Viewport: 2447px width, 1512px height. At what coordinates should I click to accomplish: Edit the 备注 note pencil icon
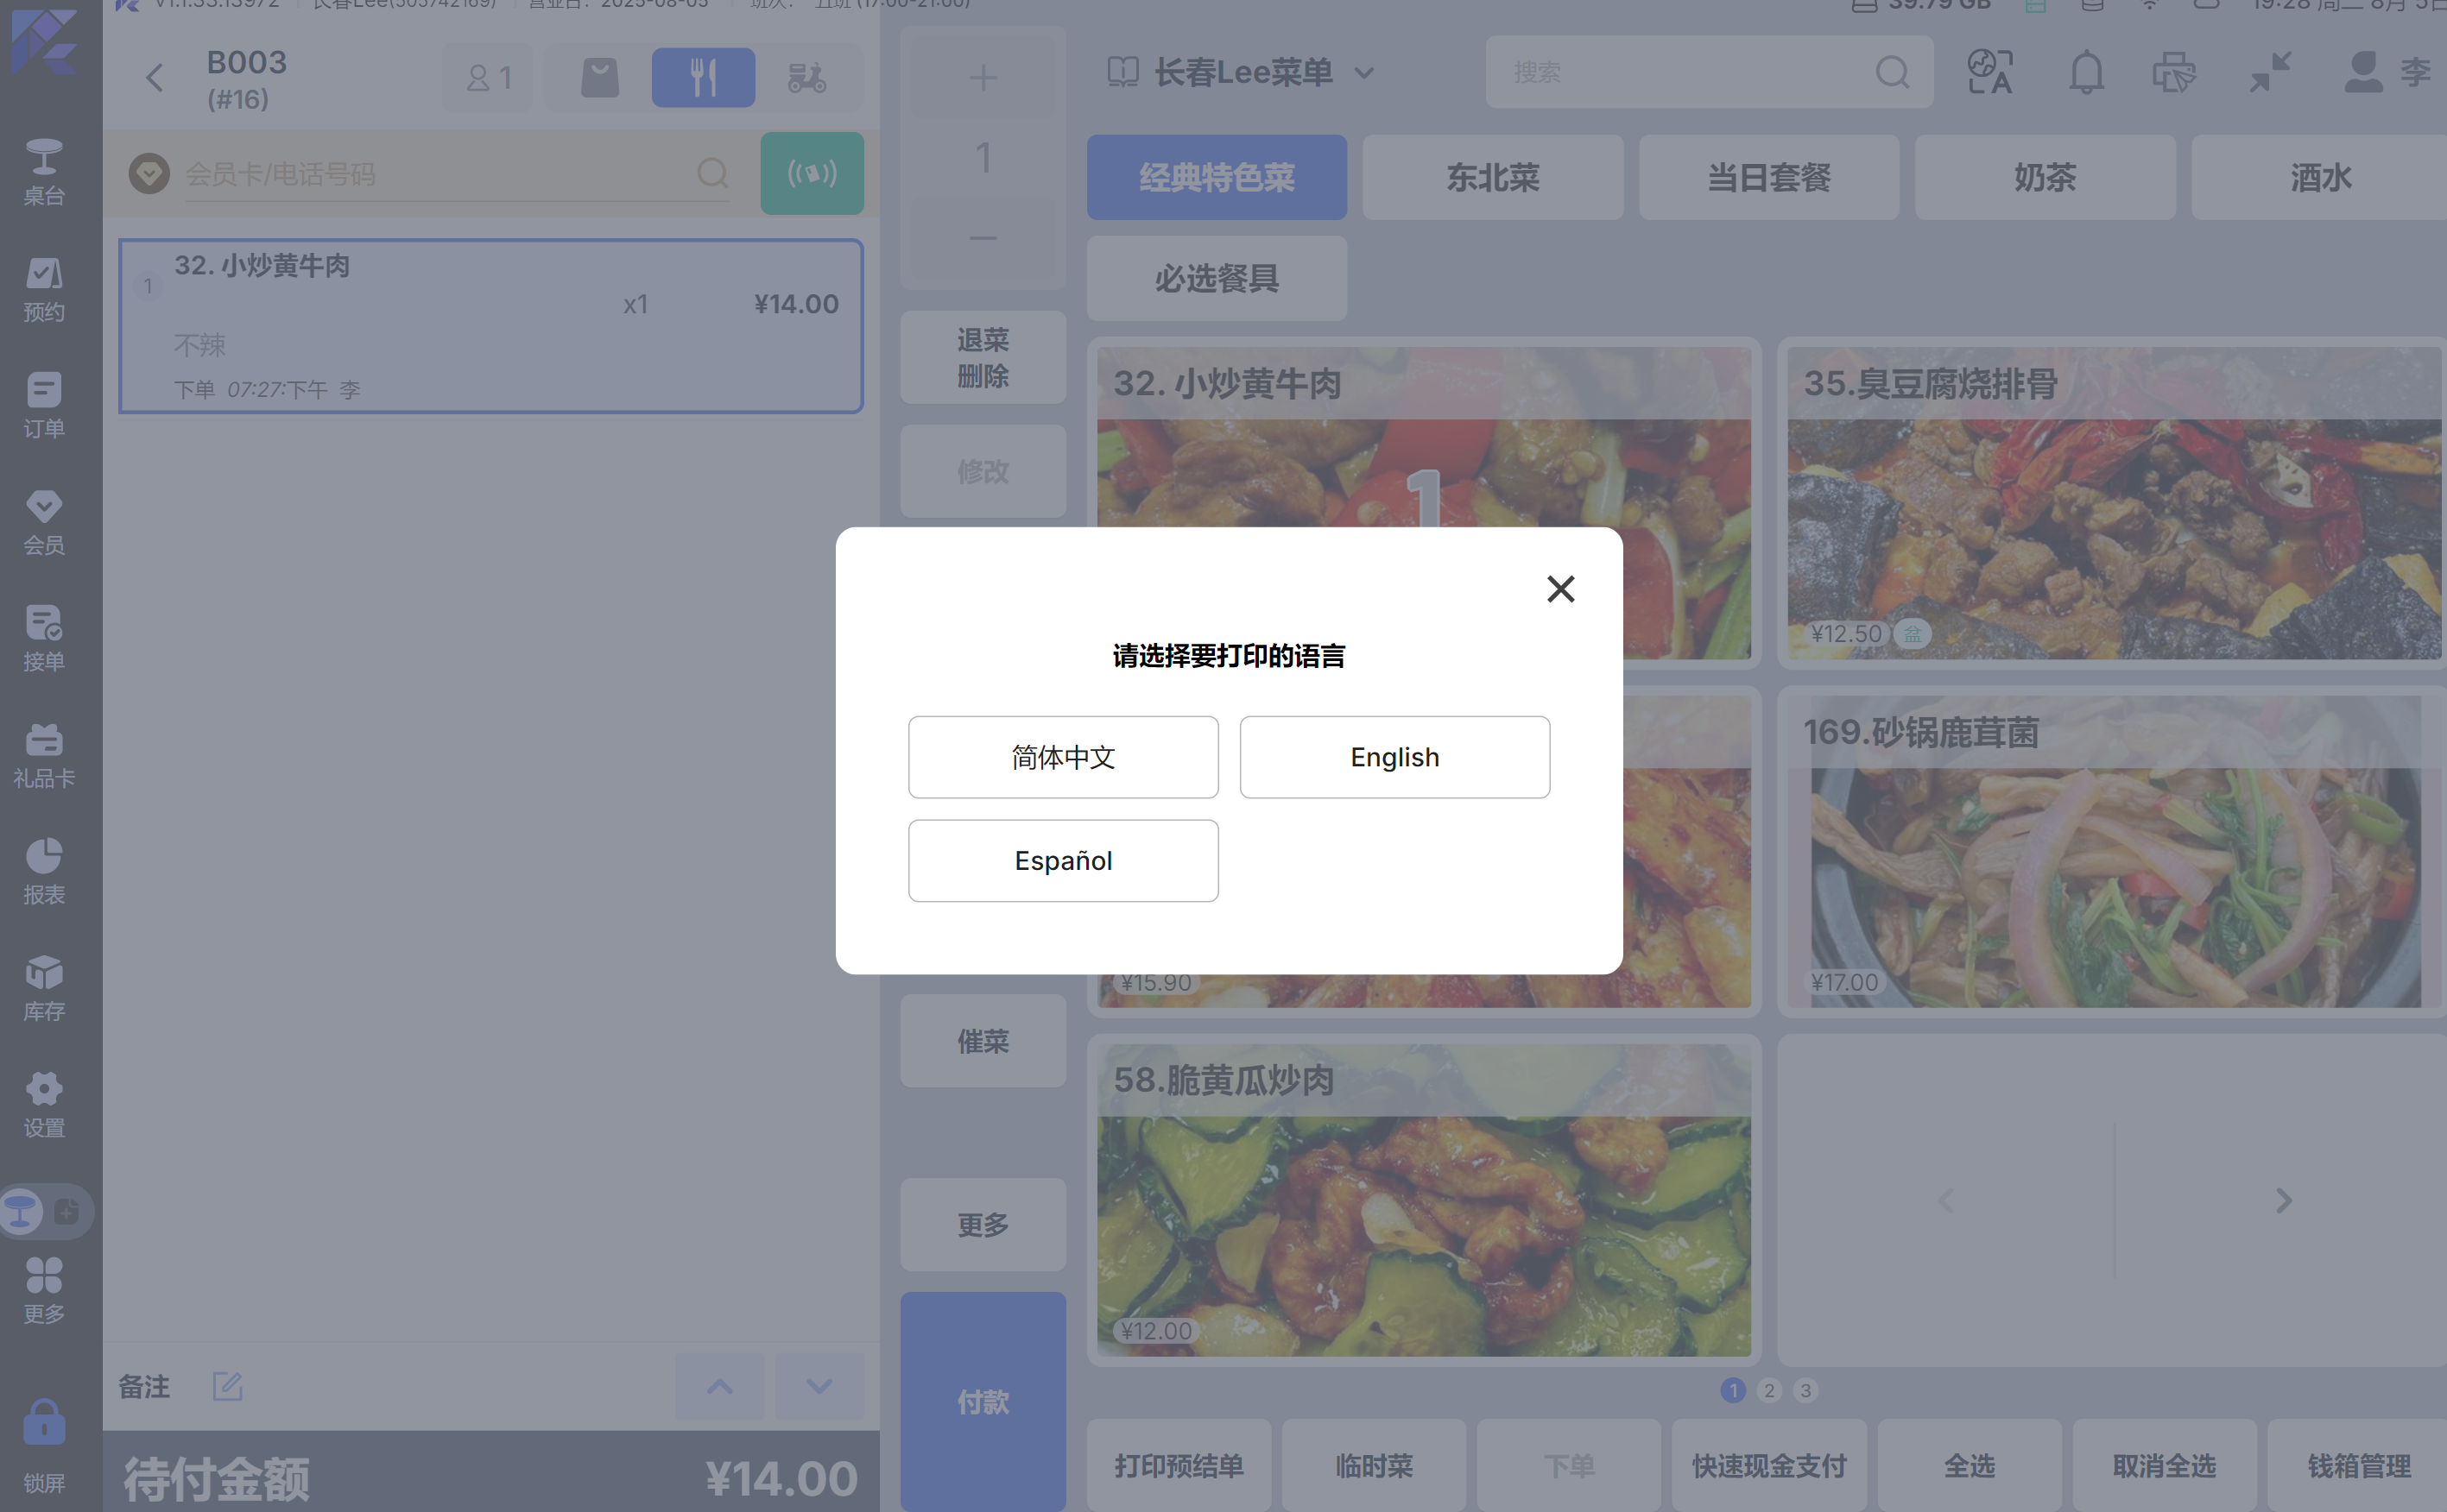227,1386
